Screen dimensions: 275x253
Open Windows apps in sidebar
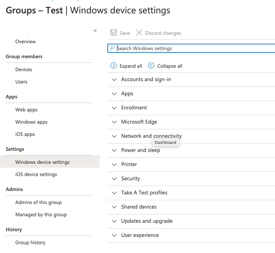31,122
